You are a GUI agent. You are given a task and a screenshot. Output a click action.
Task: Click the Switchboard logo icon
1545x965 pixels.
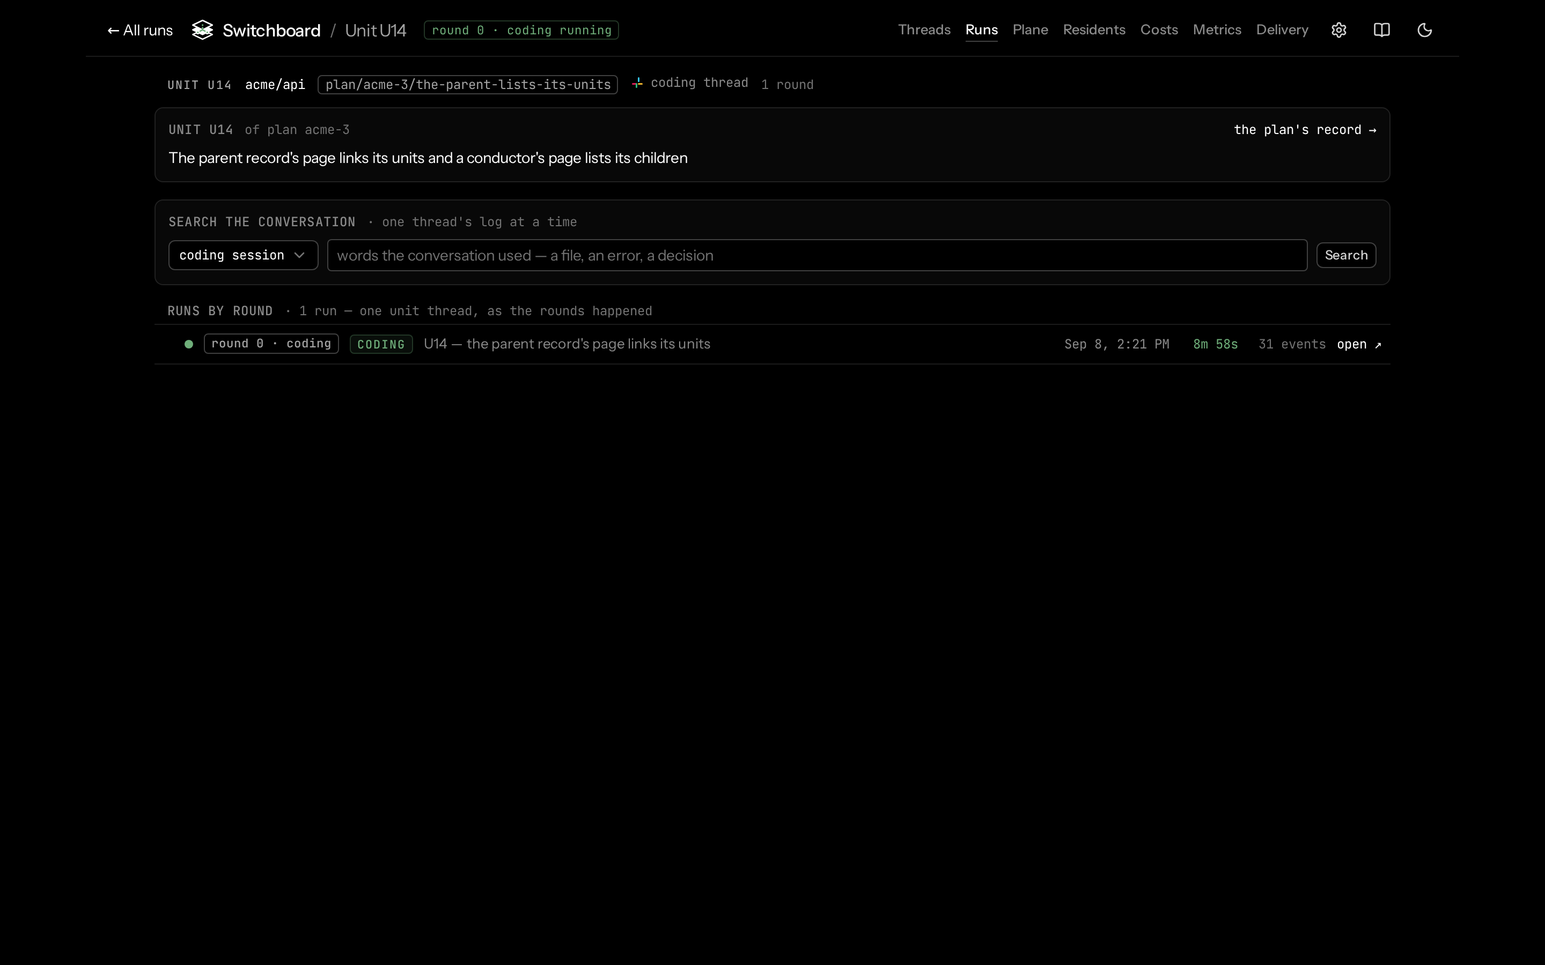pyautogui.click(x=202, y=30)
